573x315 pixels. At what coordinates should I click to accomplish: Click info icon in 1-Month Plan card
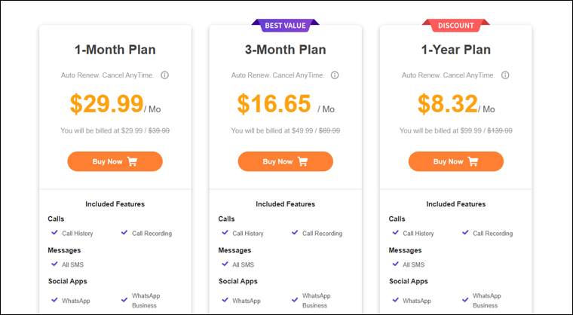(164, 75)
